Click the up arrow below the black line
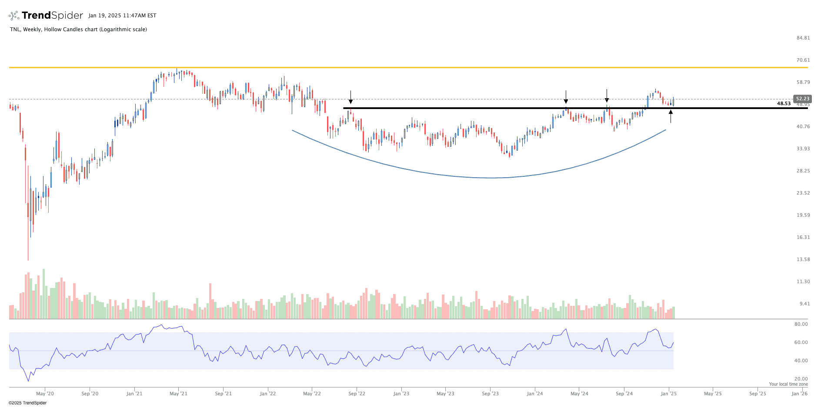The height and width of the screenshot is (407, 821). (x=671, y=116)
